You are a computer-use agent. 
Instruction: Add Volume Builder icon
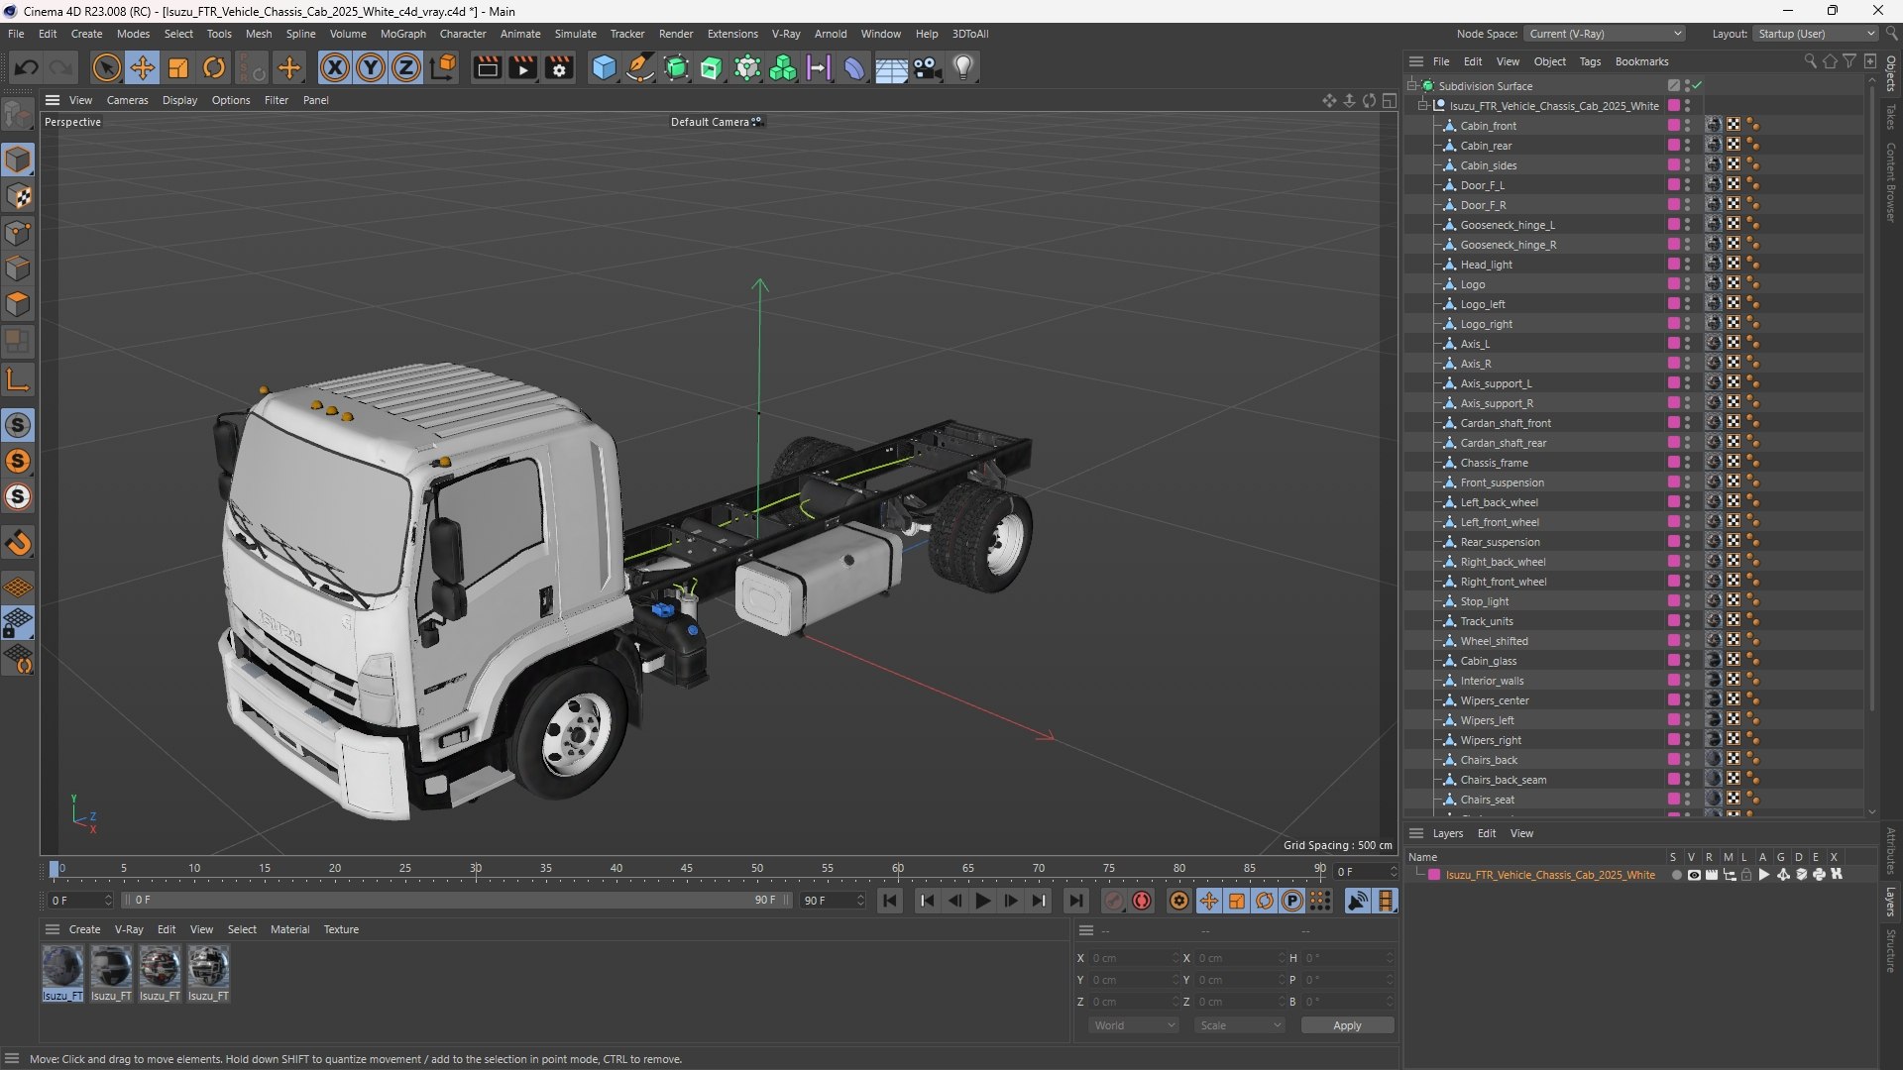tap(783, 67)
